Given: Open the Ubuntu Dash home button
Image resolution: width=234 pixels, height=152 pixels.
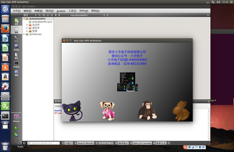Looking at the screenshot, I should point(5,9).
